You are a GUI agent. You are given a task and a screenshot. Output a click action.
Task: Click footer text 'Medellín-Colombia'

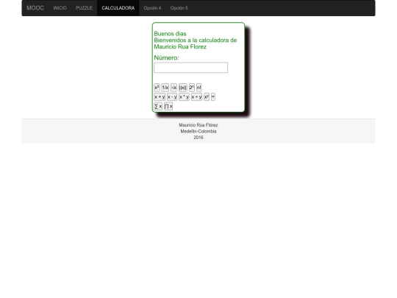point(198,131)
